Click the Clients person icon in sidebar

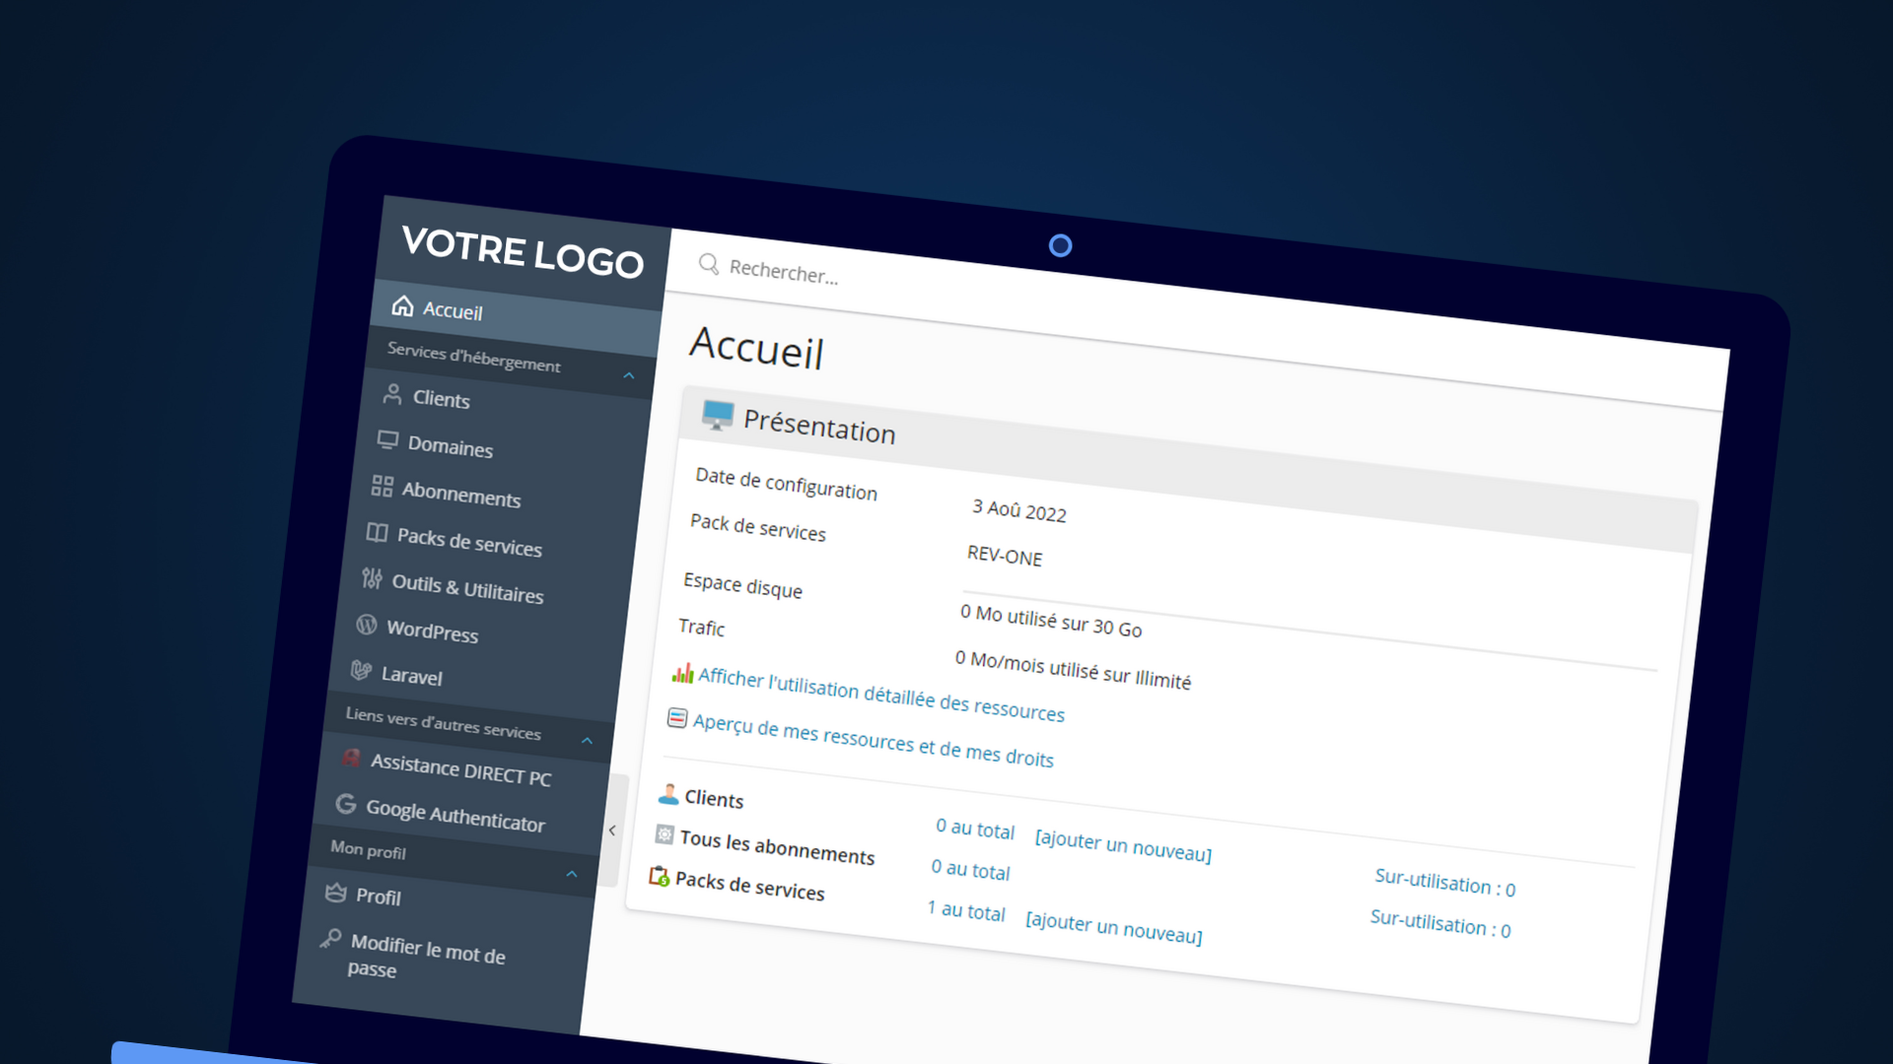pos(392,394)
